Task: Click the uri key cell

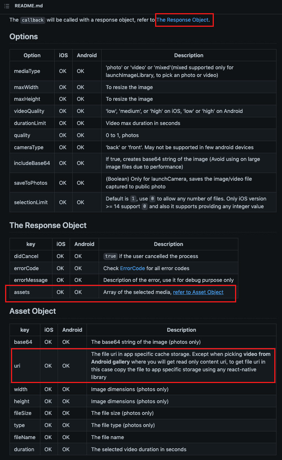Action: click(25, 366)
